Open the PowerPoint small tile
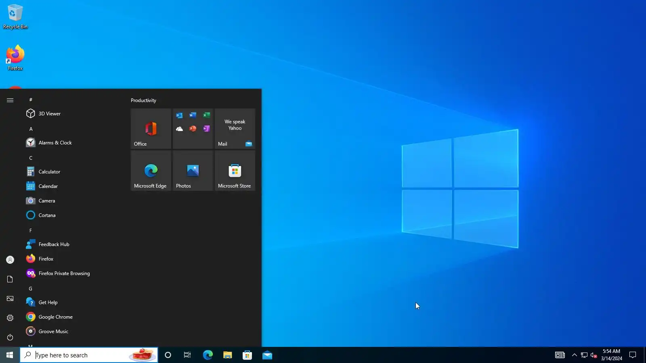The height and width of the screenshot is (363, 646). (x=193, y=129)
